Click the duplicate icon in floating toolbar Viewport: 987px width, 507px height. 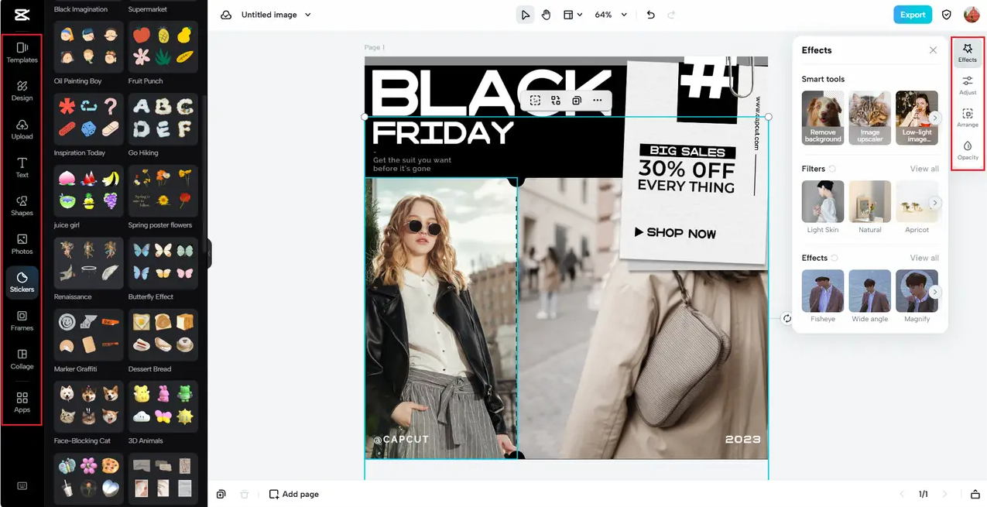[x=577, y=101]
